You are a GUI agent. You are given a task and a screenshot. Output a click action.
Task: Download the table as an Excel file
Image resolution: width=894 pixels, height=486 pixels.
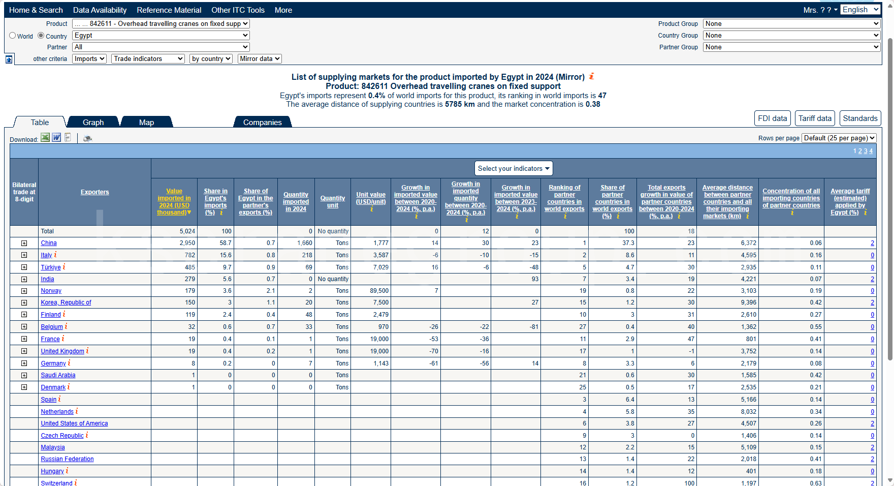(x=45, y=138)
